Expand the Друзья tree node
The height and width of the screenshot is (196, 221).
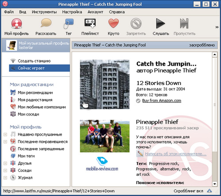(5, 163)
